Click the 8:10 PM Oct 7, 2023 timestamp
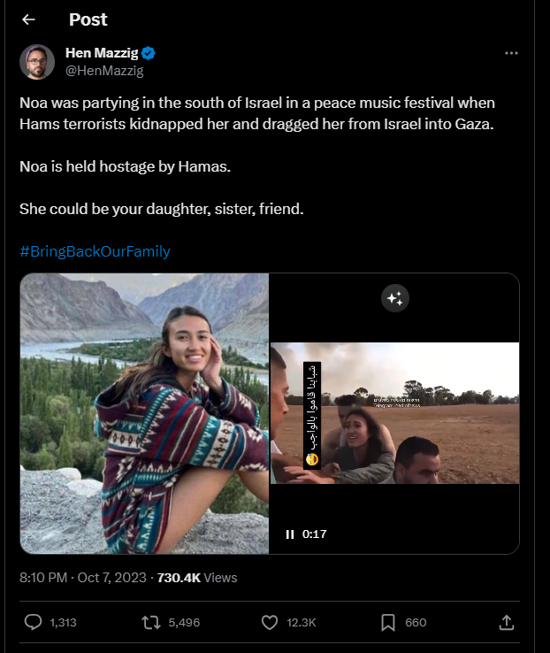This screenshot has width=550, height=653. click(83, 578)
